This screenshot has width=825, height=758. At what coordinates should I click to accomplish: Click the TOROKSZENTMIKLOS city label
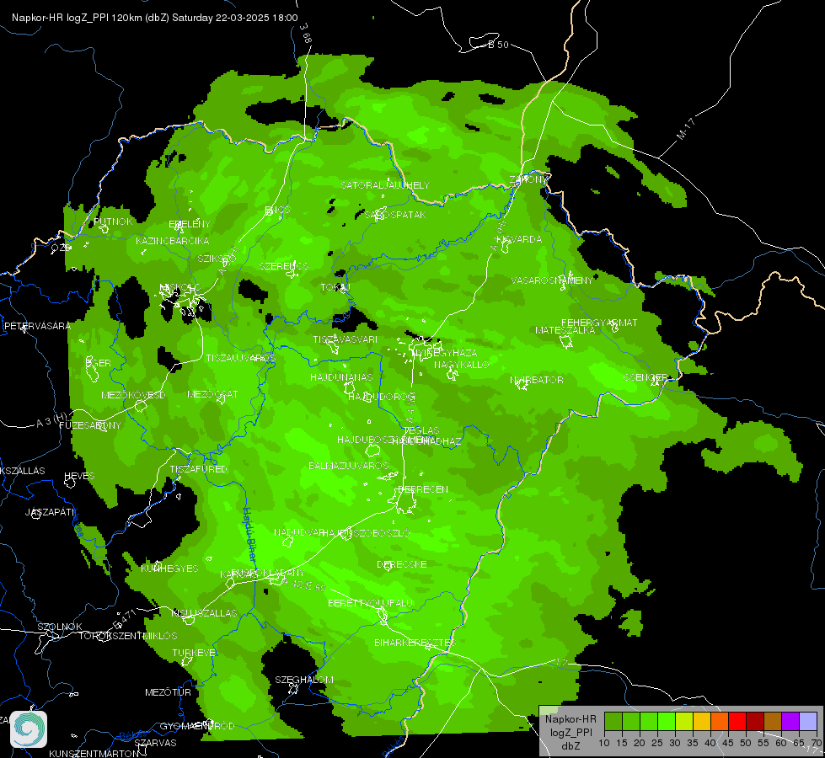(128, 636)
